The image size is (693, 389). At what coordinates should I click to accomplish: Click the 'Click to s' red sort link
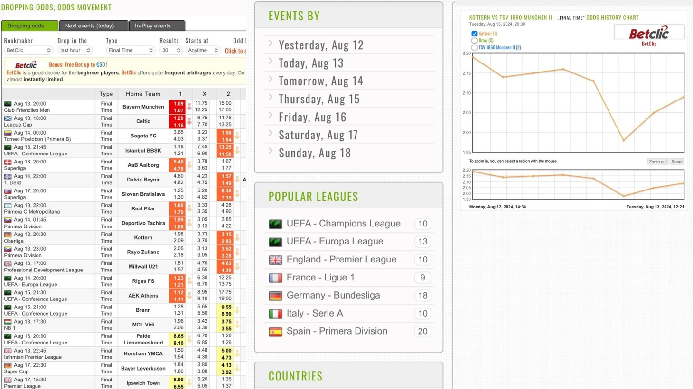235,51
